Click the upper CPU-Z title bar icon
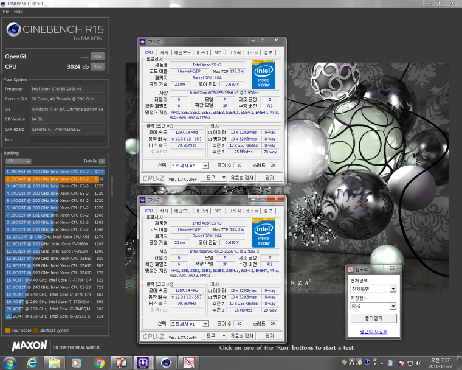 point(143,41)
